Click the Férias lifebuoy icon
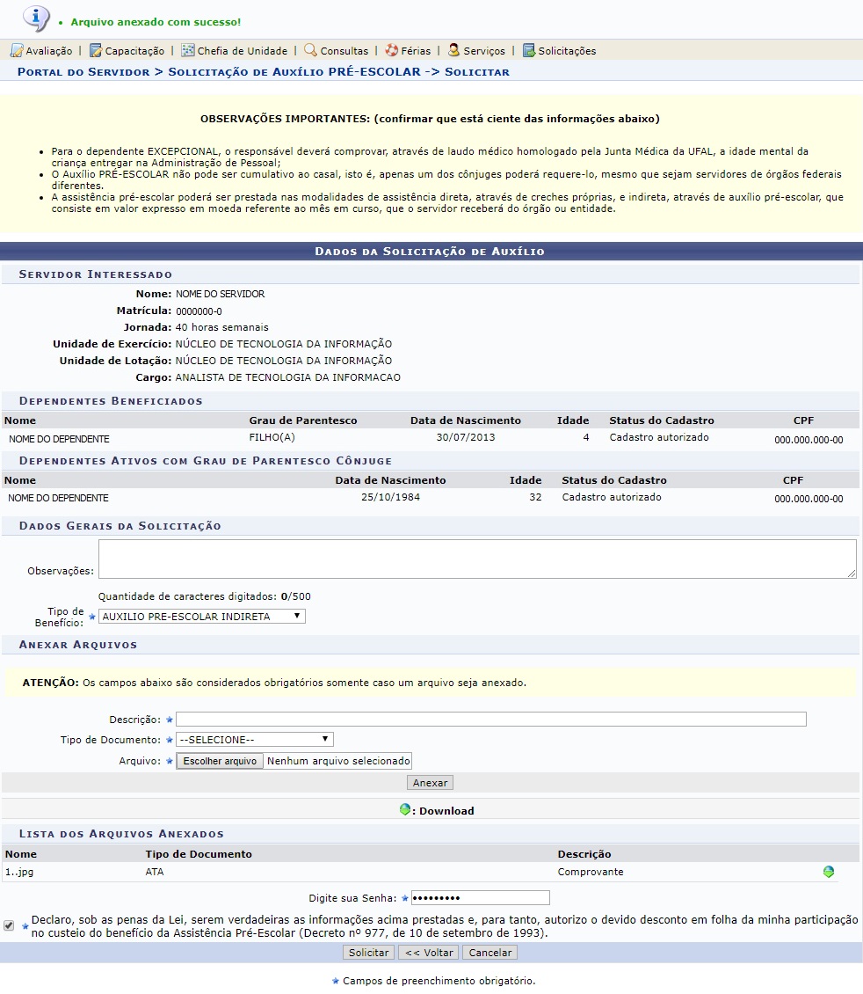 point(392,51)
